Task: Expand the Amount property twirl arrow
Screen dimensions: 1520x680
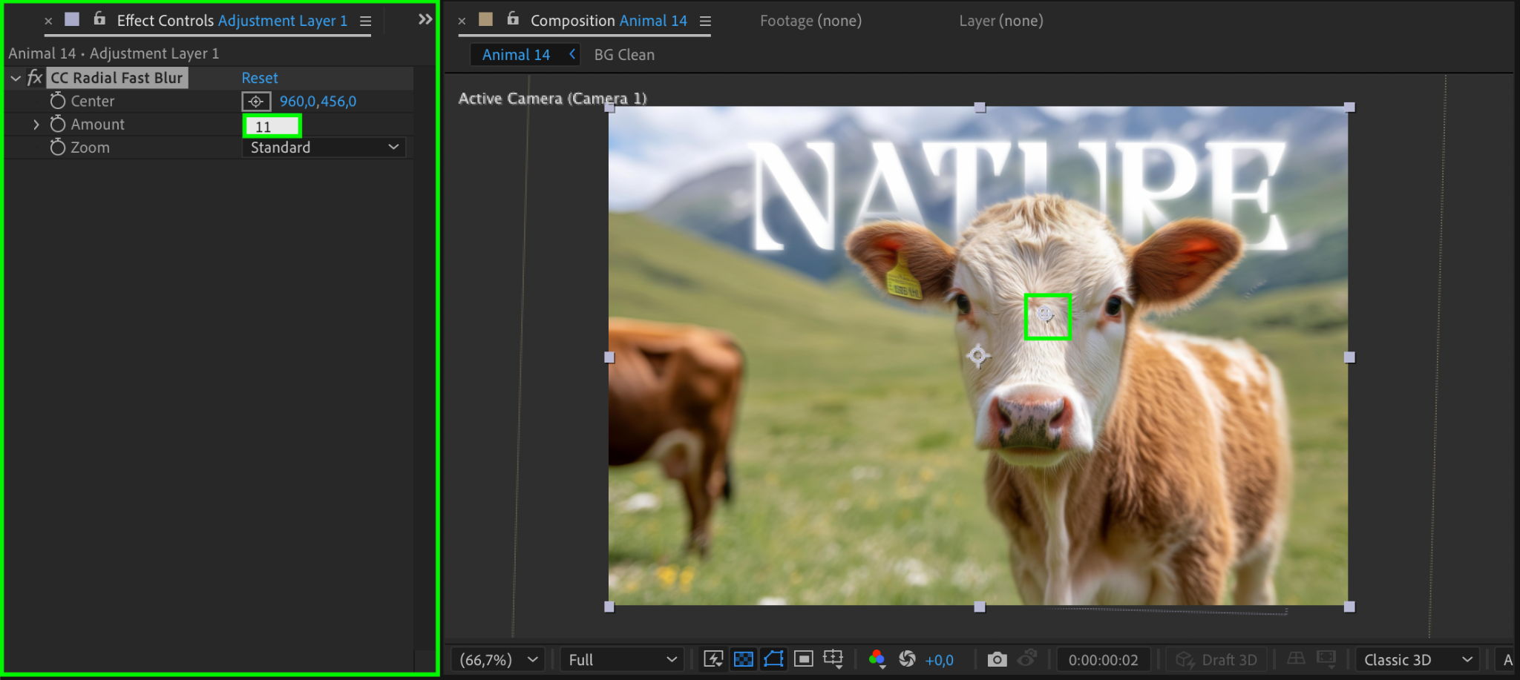Action: point(36,125)
